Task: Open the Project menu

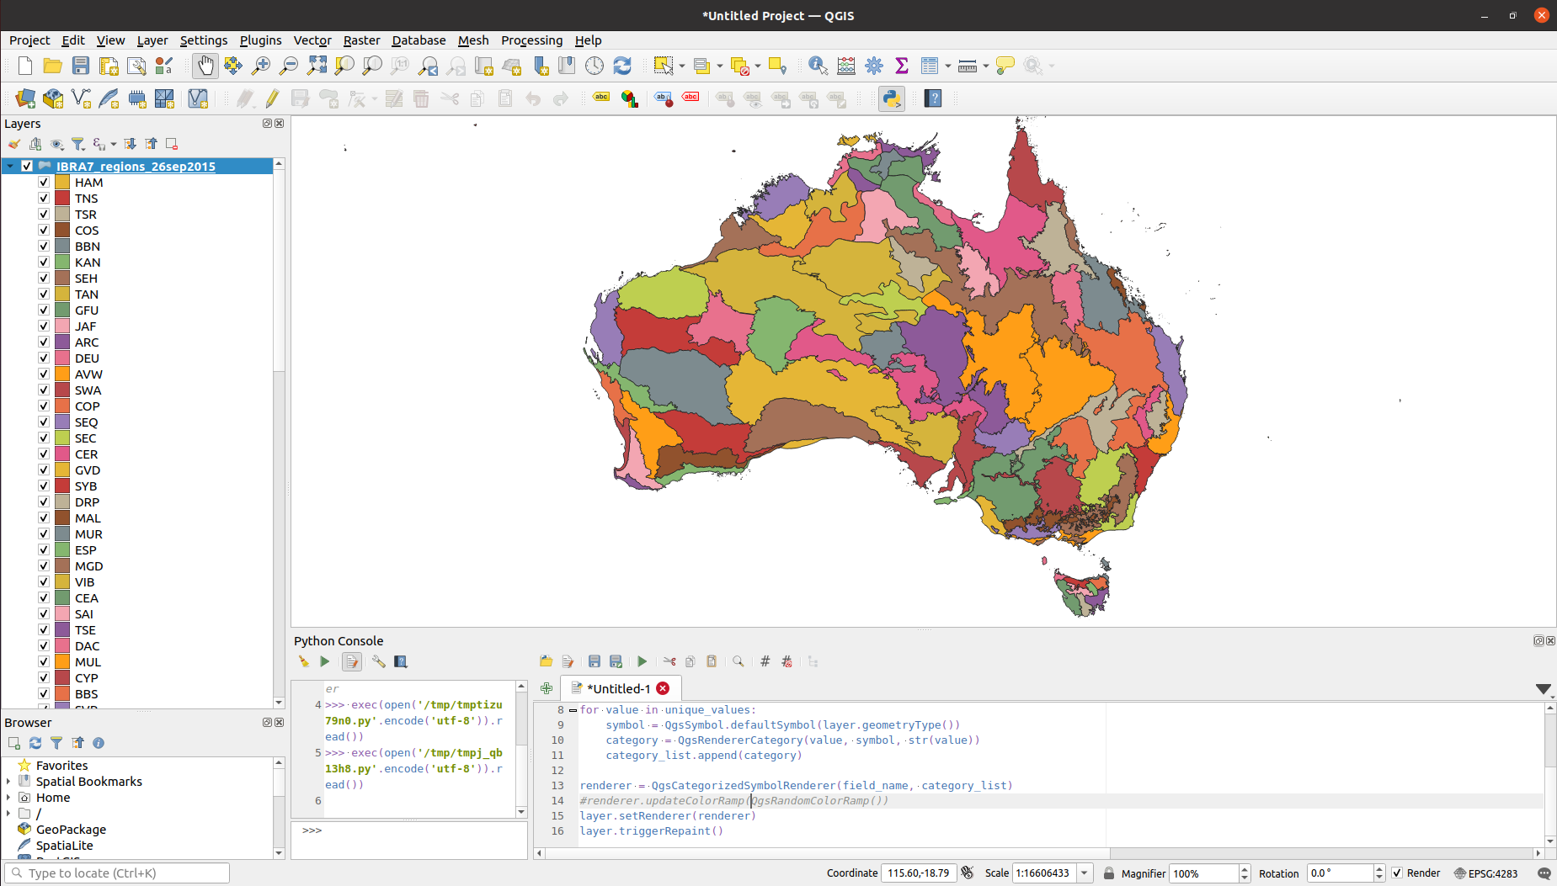Action: click(x=29, y=40)
